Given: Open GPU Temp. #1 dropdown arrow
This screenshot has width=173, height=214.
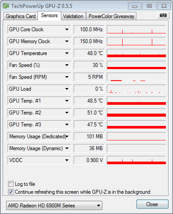Looking at the screenshot, I should (x=67, y=101).
